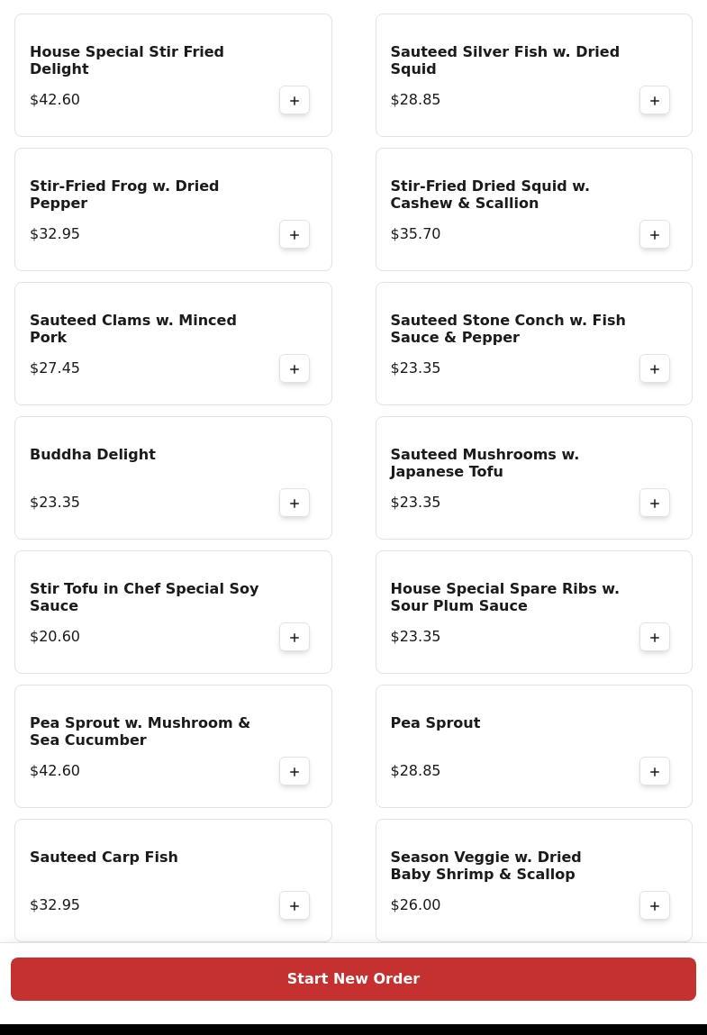Image resolution: width=707 pixels, height=1035 pixels.
Task: Add Sauteed Clams w. Minced Pork
Action: (x=295, y=368)
